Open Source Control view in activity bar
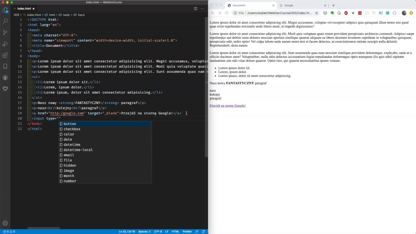This screenshot has height=234, width=416. (x=5, y=32)
